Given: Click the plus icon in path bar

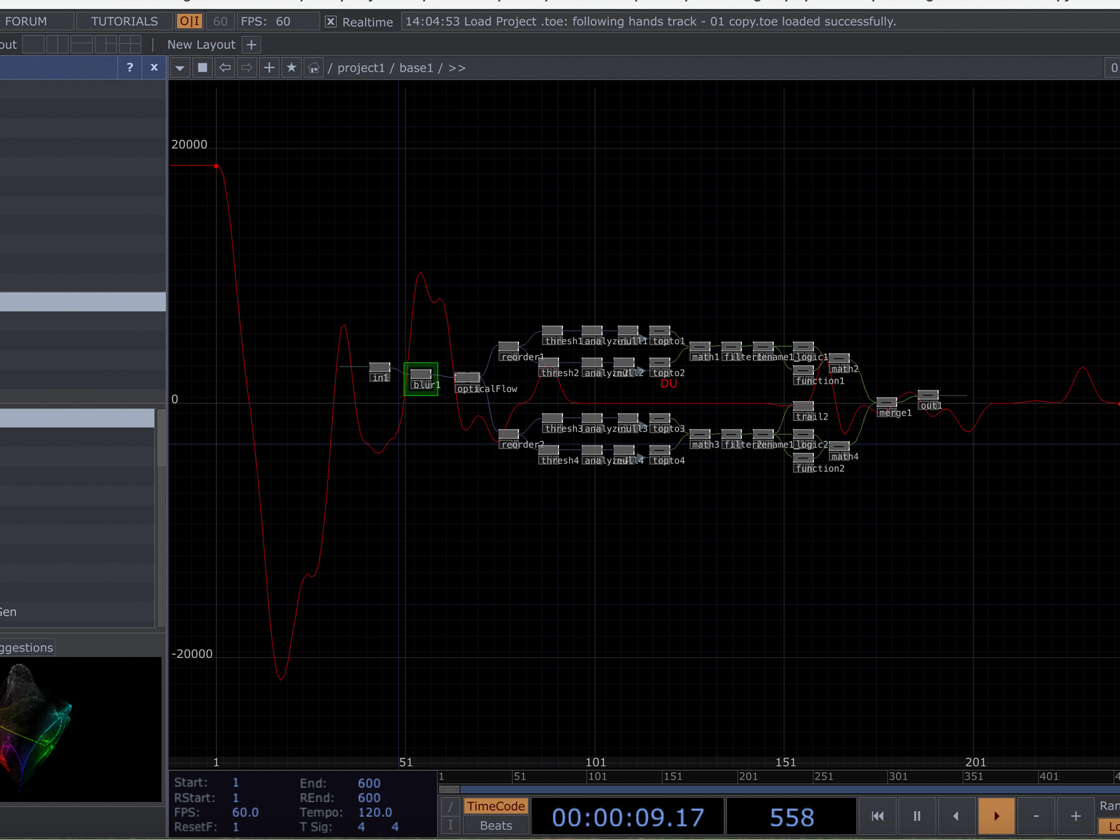Looking at the screenshot, I should [x=269, y=68].
